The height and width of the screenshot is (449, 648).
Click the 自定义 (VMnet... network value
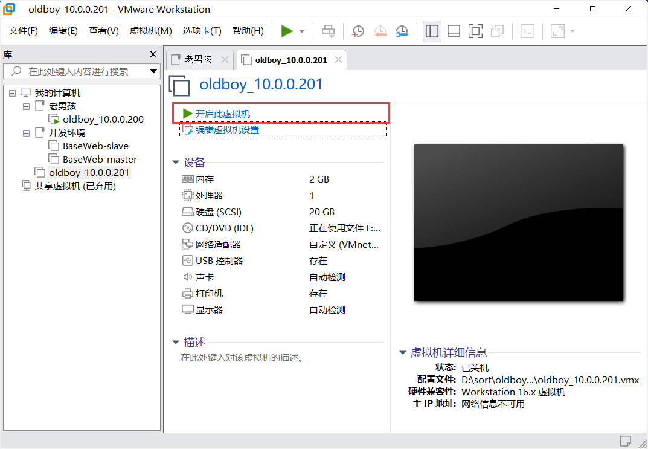[x=344, y=244]
